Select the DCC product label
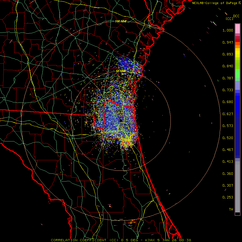This screenshot has width=242, height=242. (x=236, y=16)
